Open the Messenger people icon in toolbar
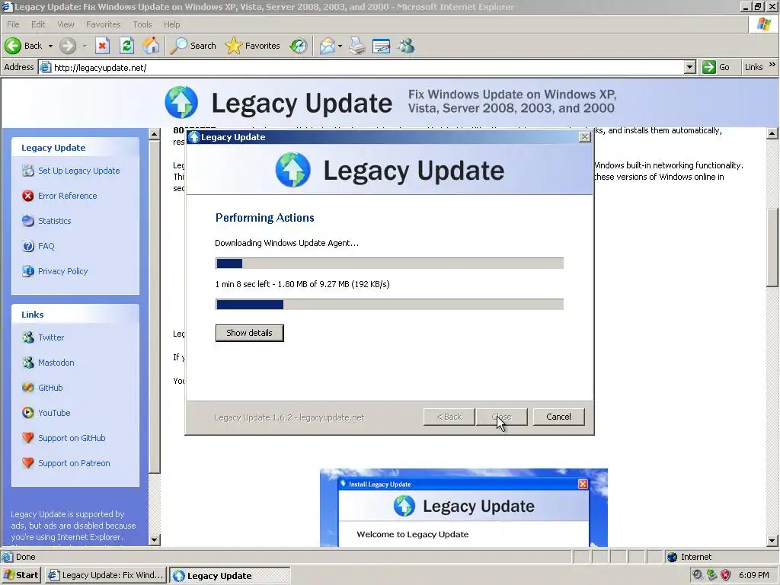Viewport: 780px width, 585px height. pos(406,46)
